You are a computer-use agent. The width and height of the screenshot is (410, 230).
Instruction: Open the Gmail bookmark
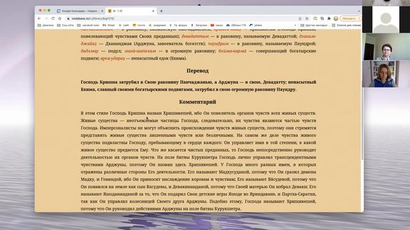[109, 26]
